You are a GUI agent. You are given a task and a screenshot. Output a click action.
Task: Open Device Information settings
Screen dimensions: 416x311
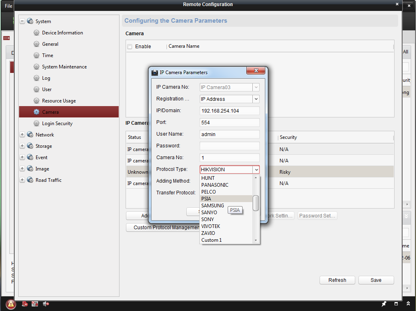62,33
